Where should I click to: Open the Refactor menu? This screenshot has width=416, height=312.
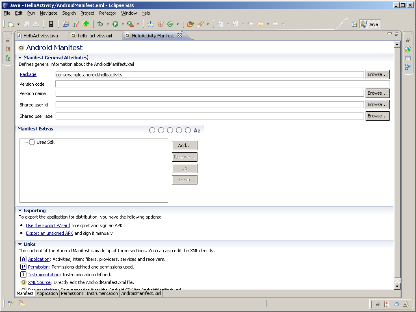107,13
